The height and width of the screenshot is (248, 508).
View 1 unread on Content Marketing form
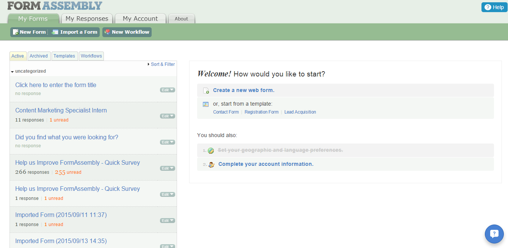(x=59, y=120)
